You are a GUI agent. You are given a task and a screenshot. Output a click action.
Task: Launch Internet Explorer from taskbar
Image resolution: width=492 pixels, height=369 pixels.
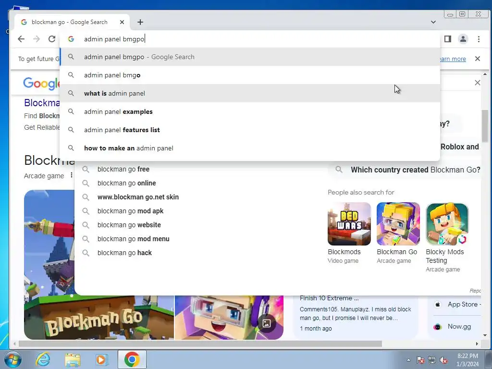click(x=42, y=359)
